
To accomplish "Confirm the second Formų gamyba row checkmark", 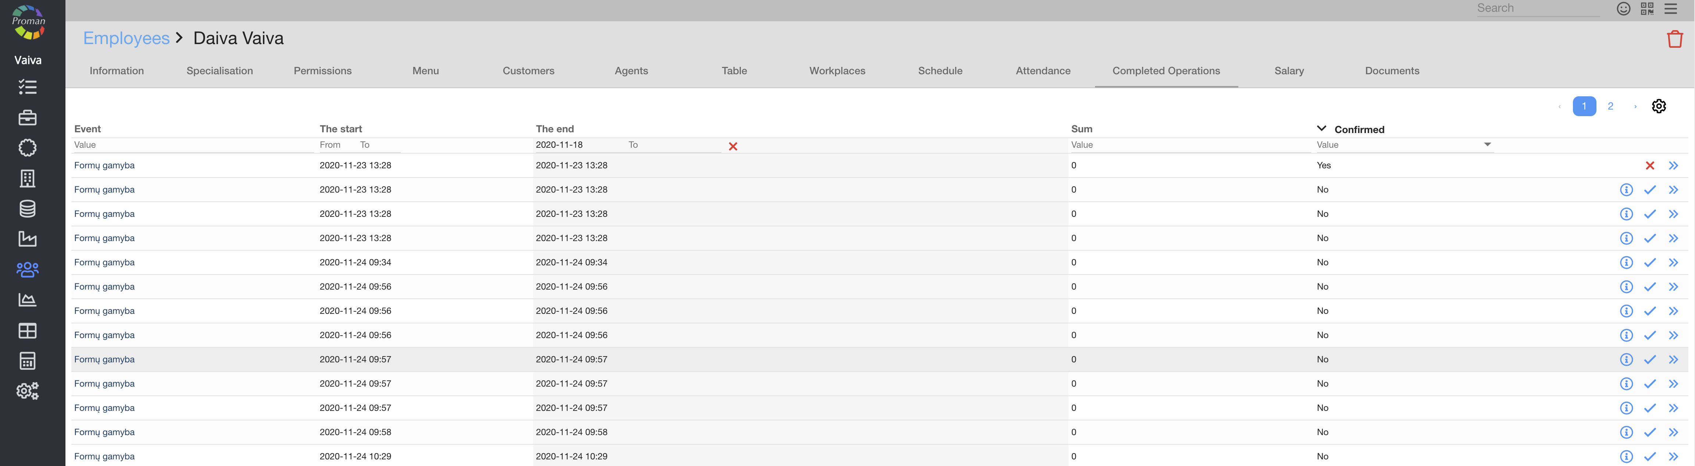I will (x=1650, y=190).
